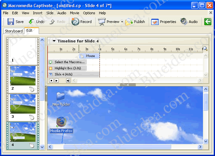
Task: Click the filmstrip vertical scrollbar thumb
Action: (x=42, y=72)
